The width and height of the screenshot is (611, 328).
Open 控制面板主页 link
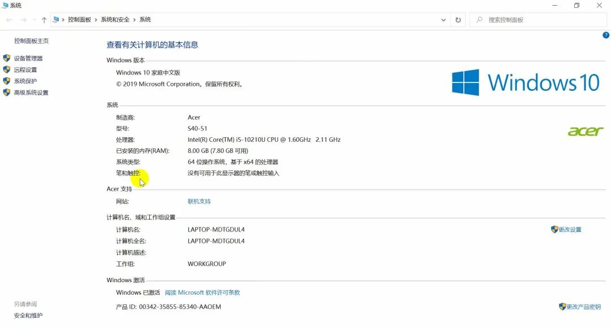(x=31, y=41)
